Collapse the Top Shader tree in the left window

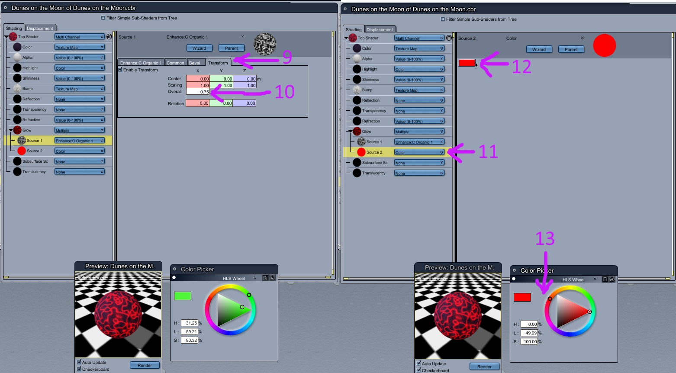tap(6, 37)
